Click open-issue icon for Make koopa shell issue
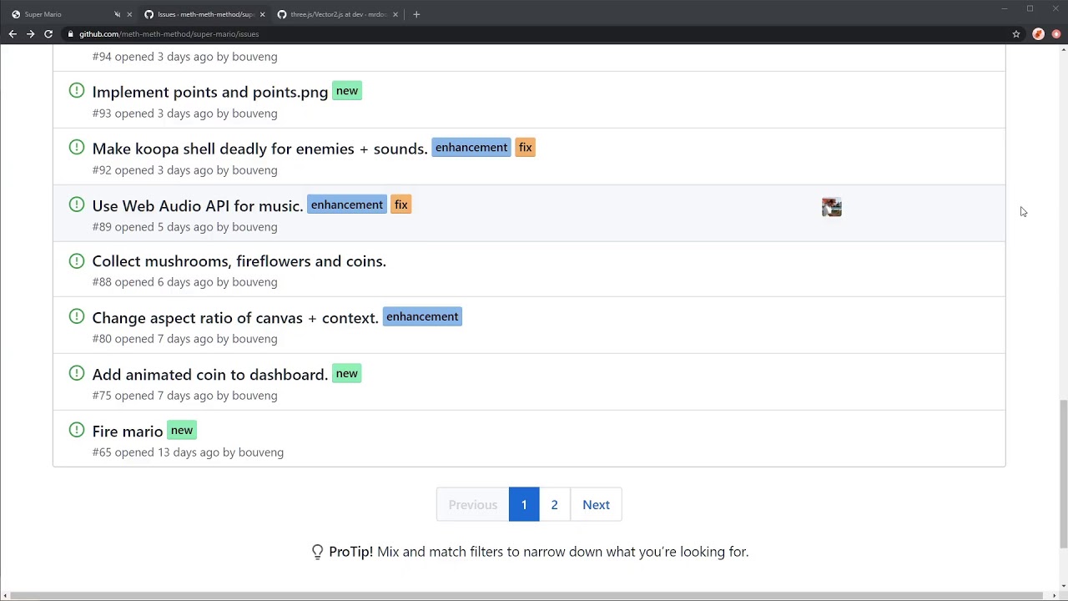This screenshot has width=1068, height=601. tap(77, 147)
